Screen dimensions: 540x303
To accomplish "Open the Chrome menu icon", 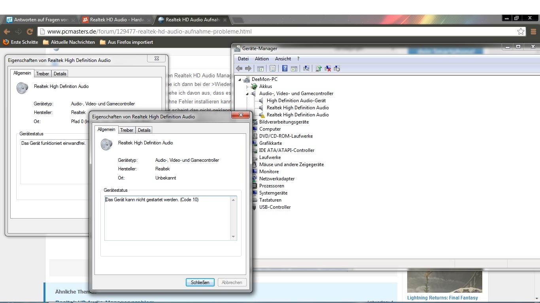I will (533, 32).
